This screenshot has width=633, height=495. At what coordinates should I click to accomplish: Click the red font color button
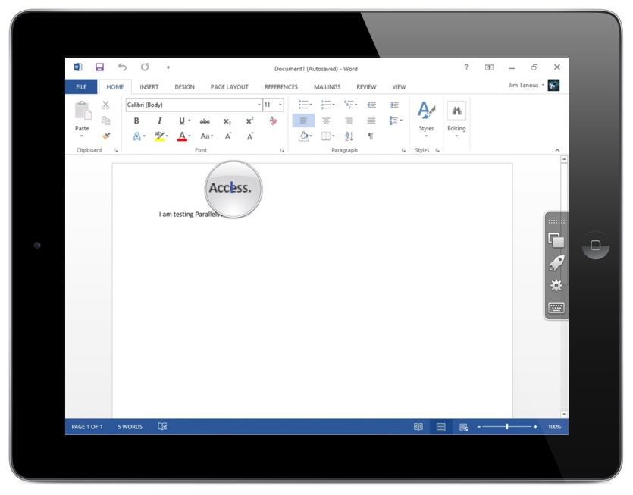[x=182, y=136]
